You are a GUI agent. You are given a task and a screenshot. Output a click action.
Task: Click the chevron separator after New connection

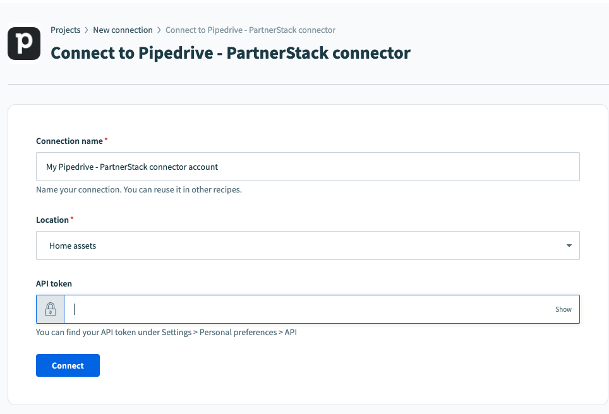pyautogui.click(x=159, y=30)
